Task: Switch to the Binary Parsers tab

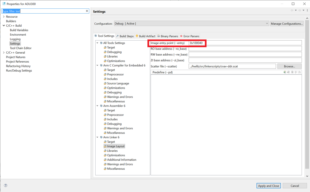Action: click(168, 36)
